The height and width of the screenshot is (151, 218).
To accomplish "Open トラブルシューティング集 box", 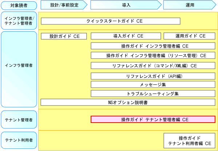I will (153, 94).
